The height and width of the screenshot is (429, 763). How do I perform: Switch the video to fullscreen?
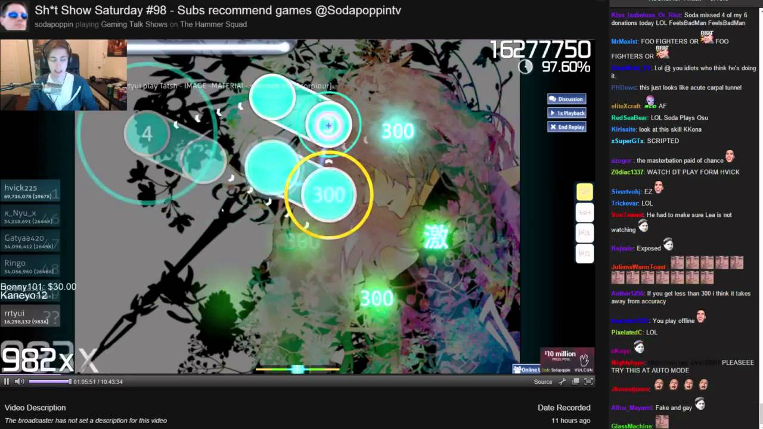tap(588, 382)
